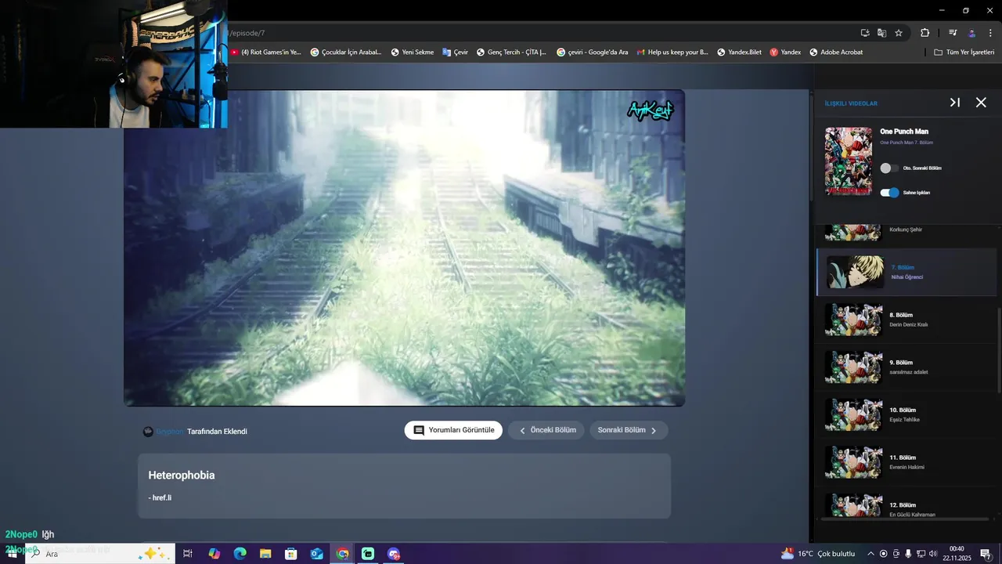Viewport: 1002px width, 564px height.
Task: Click the uploader avatar next to Tarafından Eklendi
Action: coord(148,432)
